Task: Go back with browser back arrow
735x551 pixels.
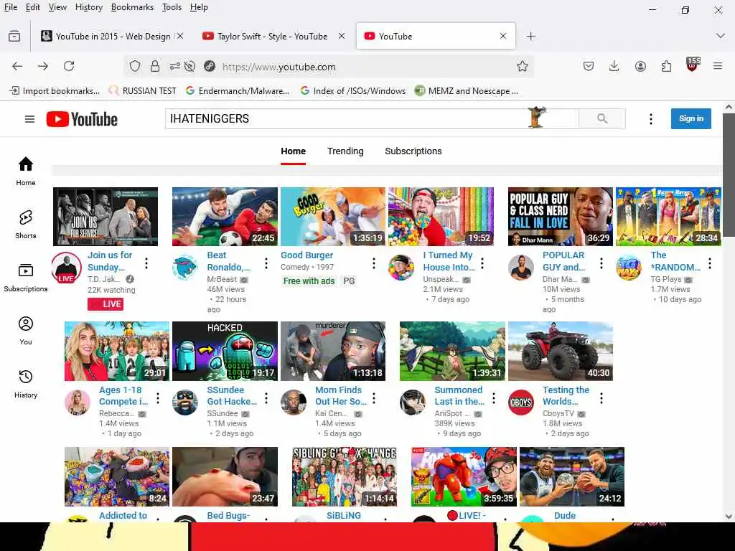Action: point(17,66)
